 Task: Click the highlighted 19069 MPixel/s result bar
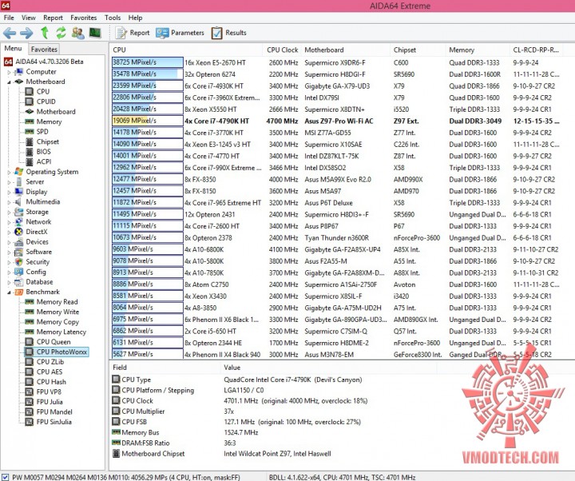pos(148,121)
